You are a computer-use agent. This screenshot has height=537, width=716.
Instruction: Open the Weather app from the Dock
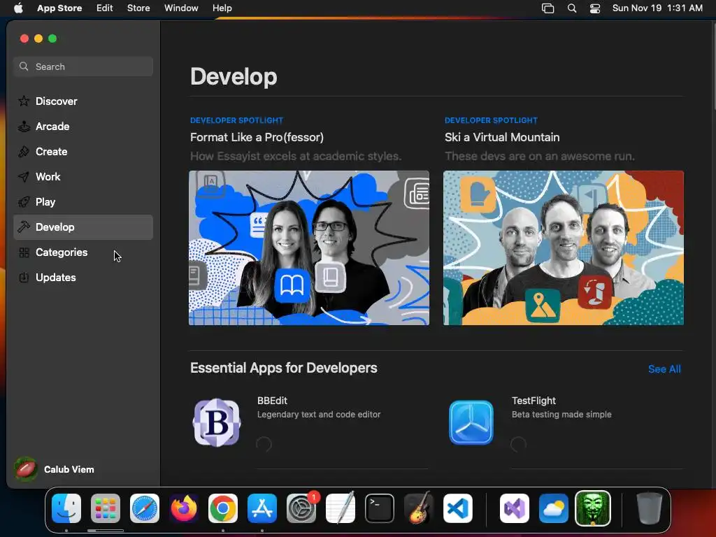554,508
